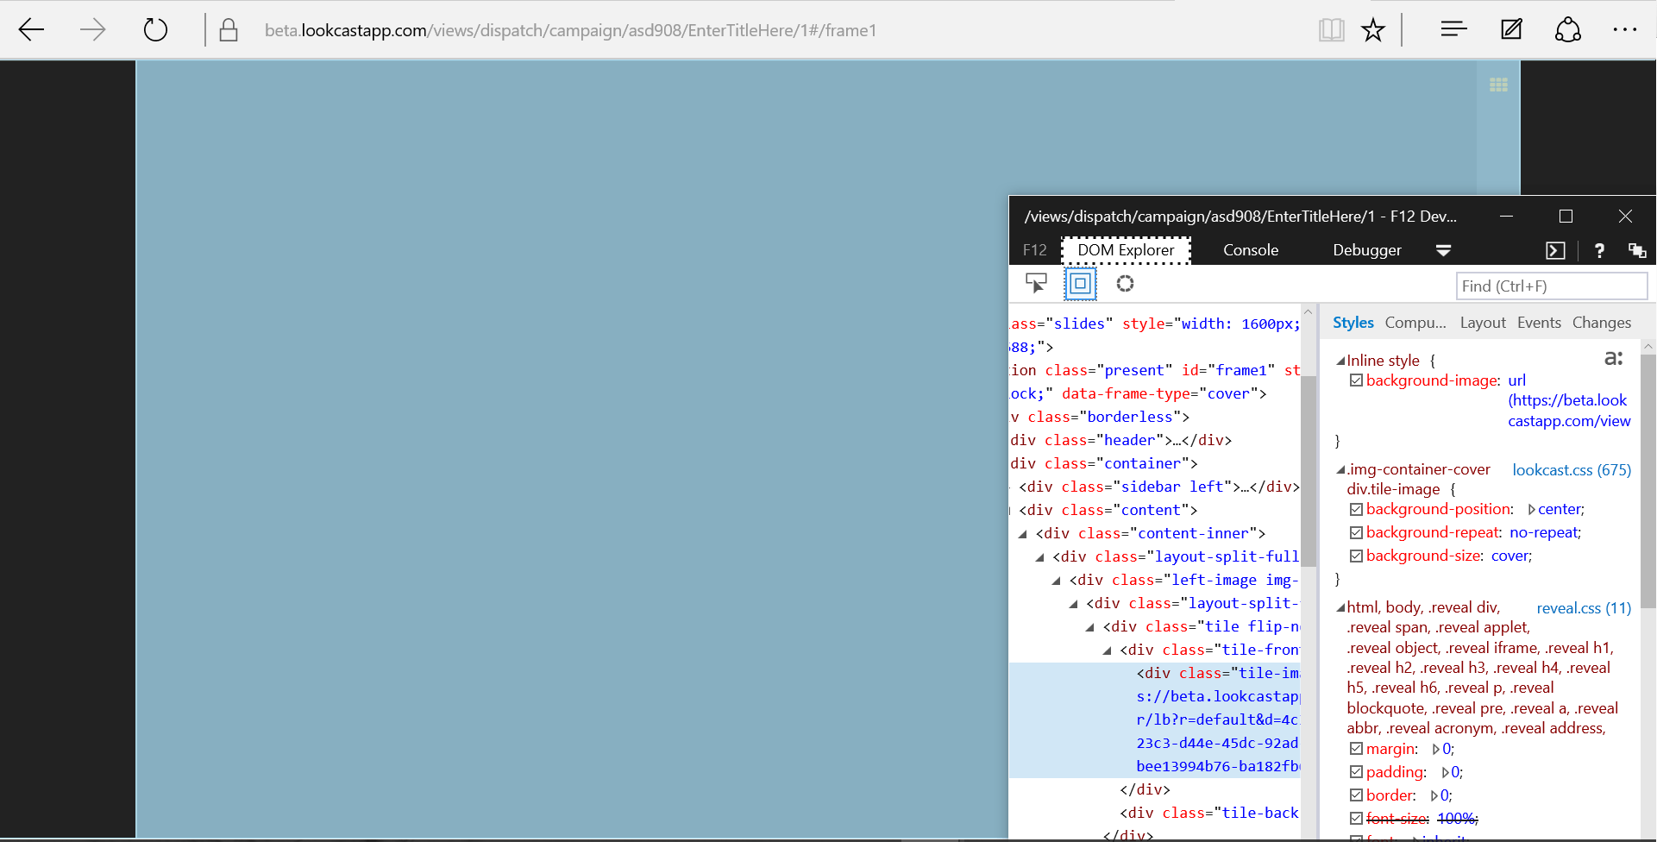This screenshot has width=1657, height=842.
Task: Select the element picker tool in DevTools
Action: click(x=1037, y=283)
